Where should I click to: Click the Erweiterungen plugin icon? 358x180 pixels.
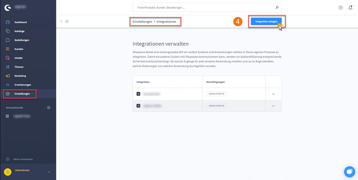click(x=8, y=85)
